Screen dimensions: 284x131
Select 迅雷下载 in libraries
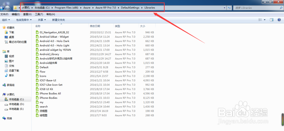[14, 71]
